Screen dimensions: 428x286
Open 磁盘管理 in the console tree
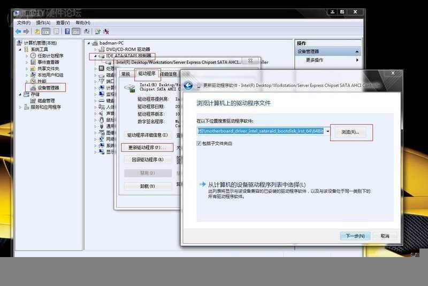coord(46,101)
